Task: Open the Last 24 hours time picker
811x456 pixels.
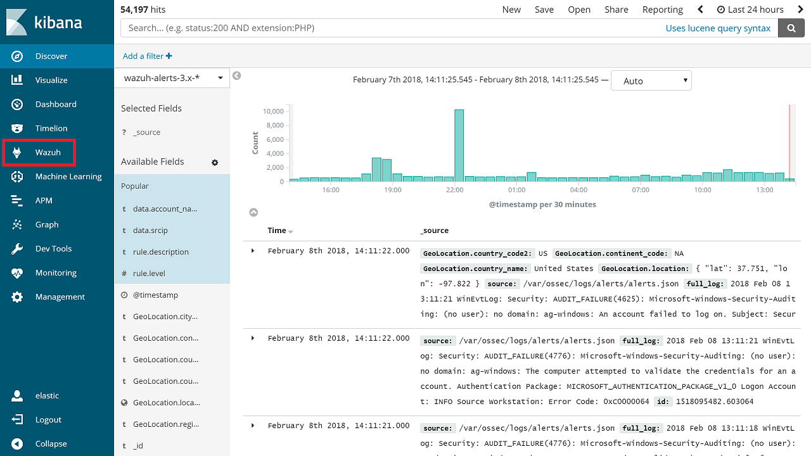Action: point(750,9)
